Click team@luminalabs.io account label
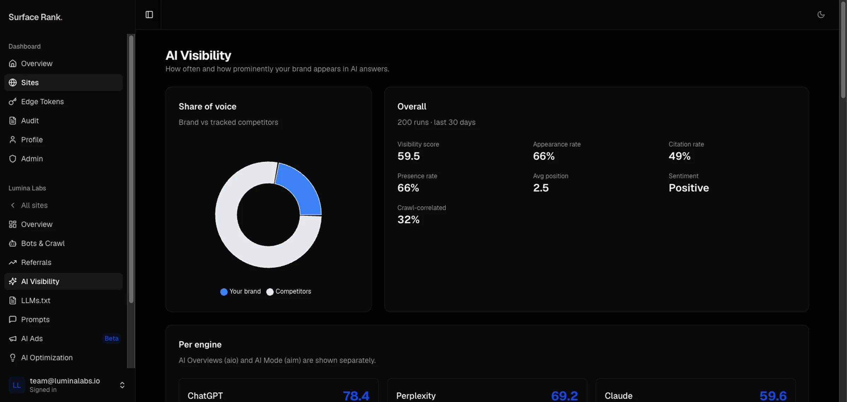847x402 pixels. coord(65,381)
